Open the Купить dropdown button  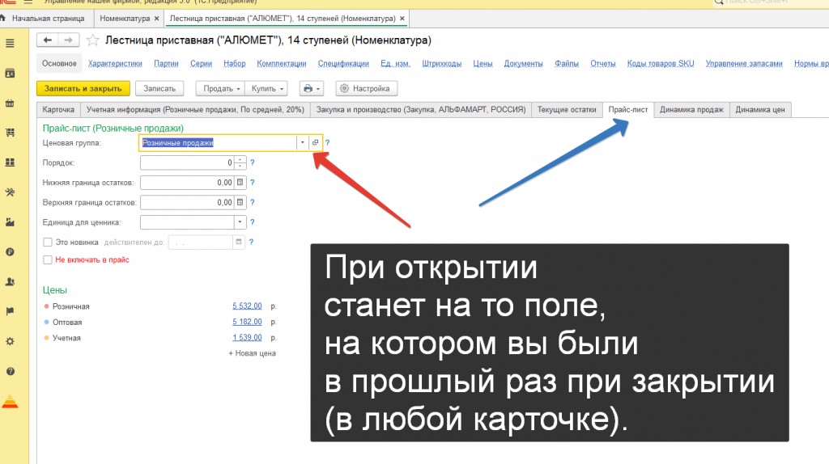point(267,89)
